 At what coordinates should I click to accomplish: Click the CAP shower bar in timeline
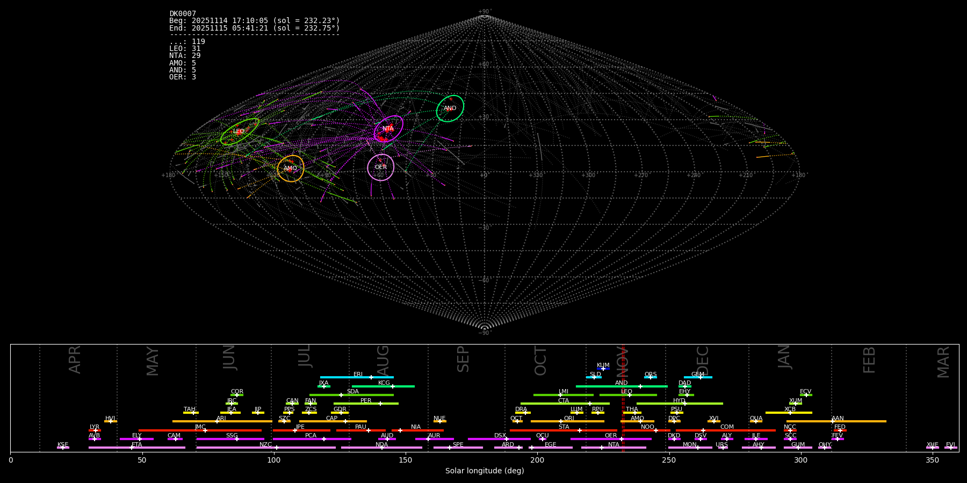click(333, 421)
